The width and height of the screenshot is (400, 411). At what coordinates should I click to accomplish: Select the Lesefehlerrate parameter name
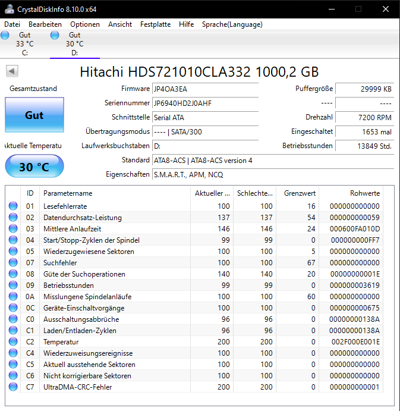click(x=65, y=206)
